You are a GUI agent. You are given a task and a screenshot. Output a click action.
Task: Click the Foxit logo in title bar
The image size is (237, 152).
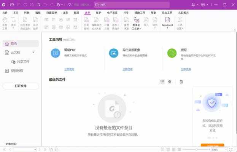(3, 5)
